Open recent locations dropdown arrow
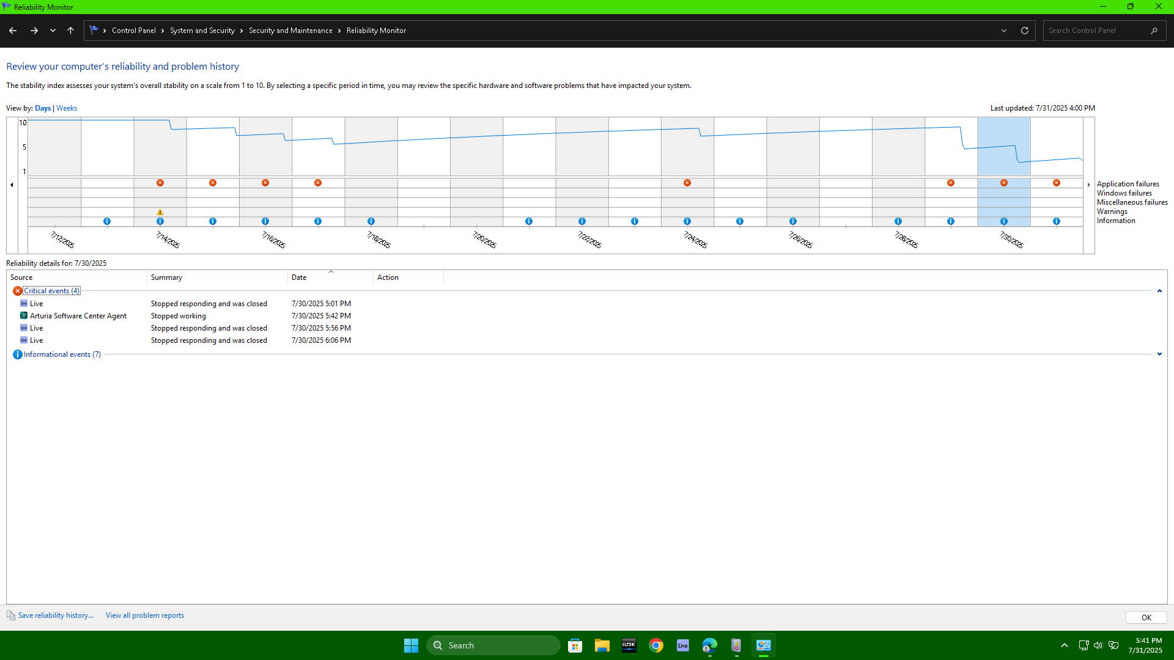The width and height of the screenshot is (1174, 660). tap(53, 31)
